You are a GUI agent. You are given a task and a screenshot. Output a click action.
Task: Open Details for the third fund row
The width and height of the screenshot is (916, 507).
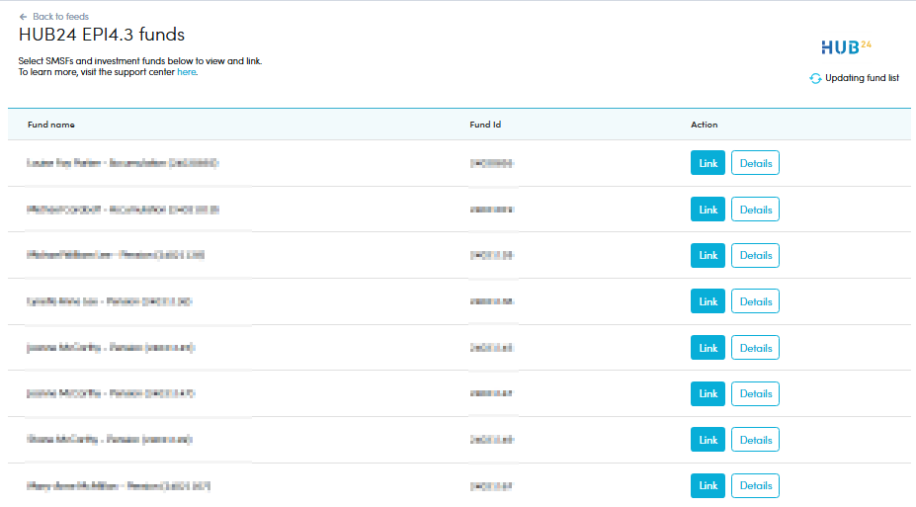755,255
